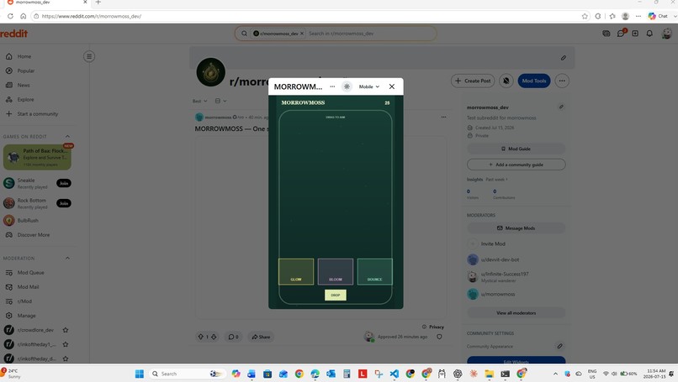Show hidden system tray icons
Screen dimensions: 678x382
point(555,374)
